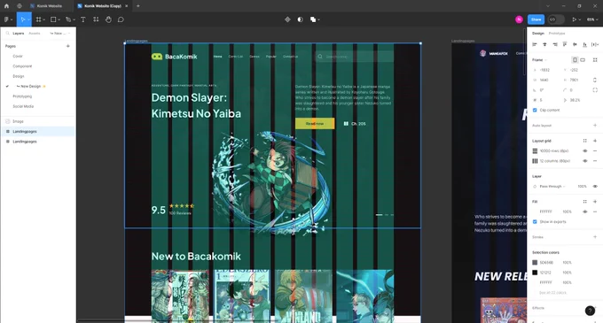603x323 pixels.
Task: Click the Align top icon
Action: pos(565,44)
